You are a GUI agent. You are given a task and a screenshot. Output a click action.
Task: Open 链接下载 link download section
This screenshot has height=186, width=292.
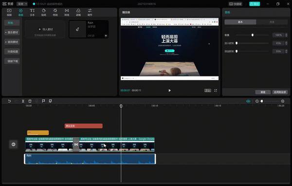point(12,61)
